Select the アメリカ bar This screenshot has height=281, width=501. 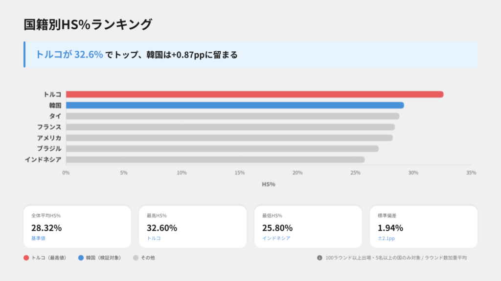(x=229, y=138)
